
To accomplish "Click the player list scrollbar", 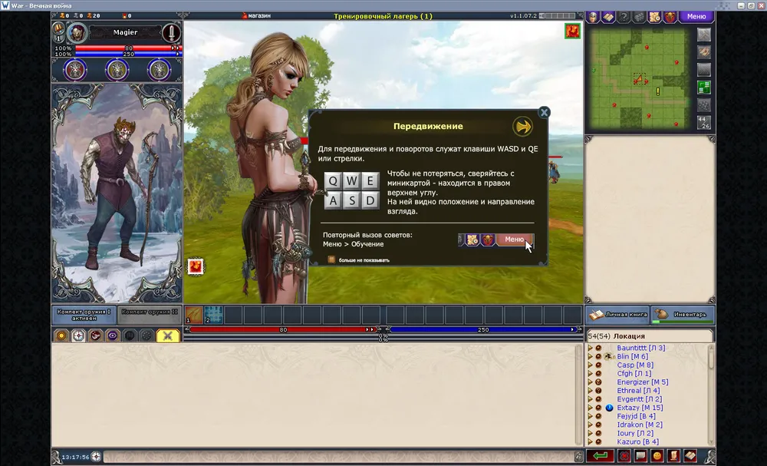I will pyautogui.click(x=711, y=395).
